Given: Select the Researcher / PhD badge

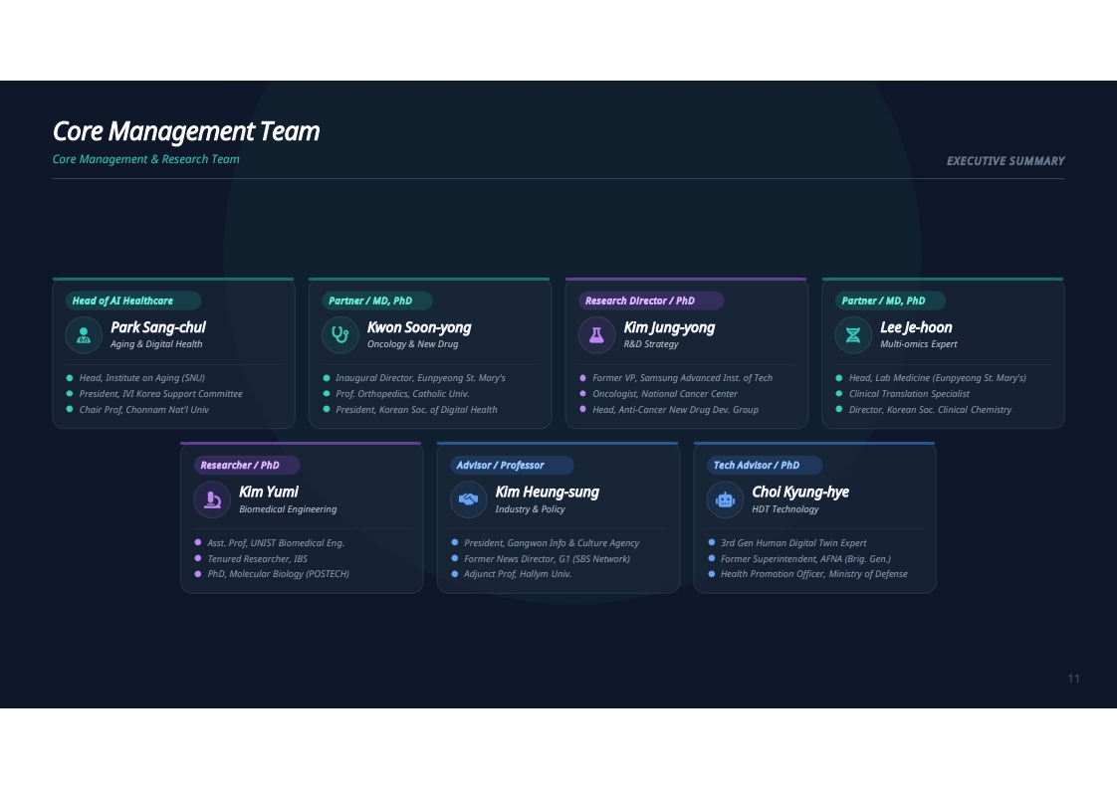Looking at the screenshot, I should click(x=247, y=465).
